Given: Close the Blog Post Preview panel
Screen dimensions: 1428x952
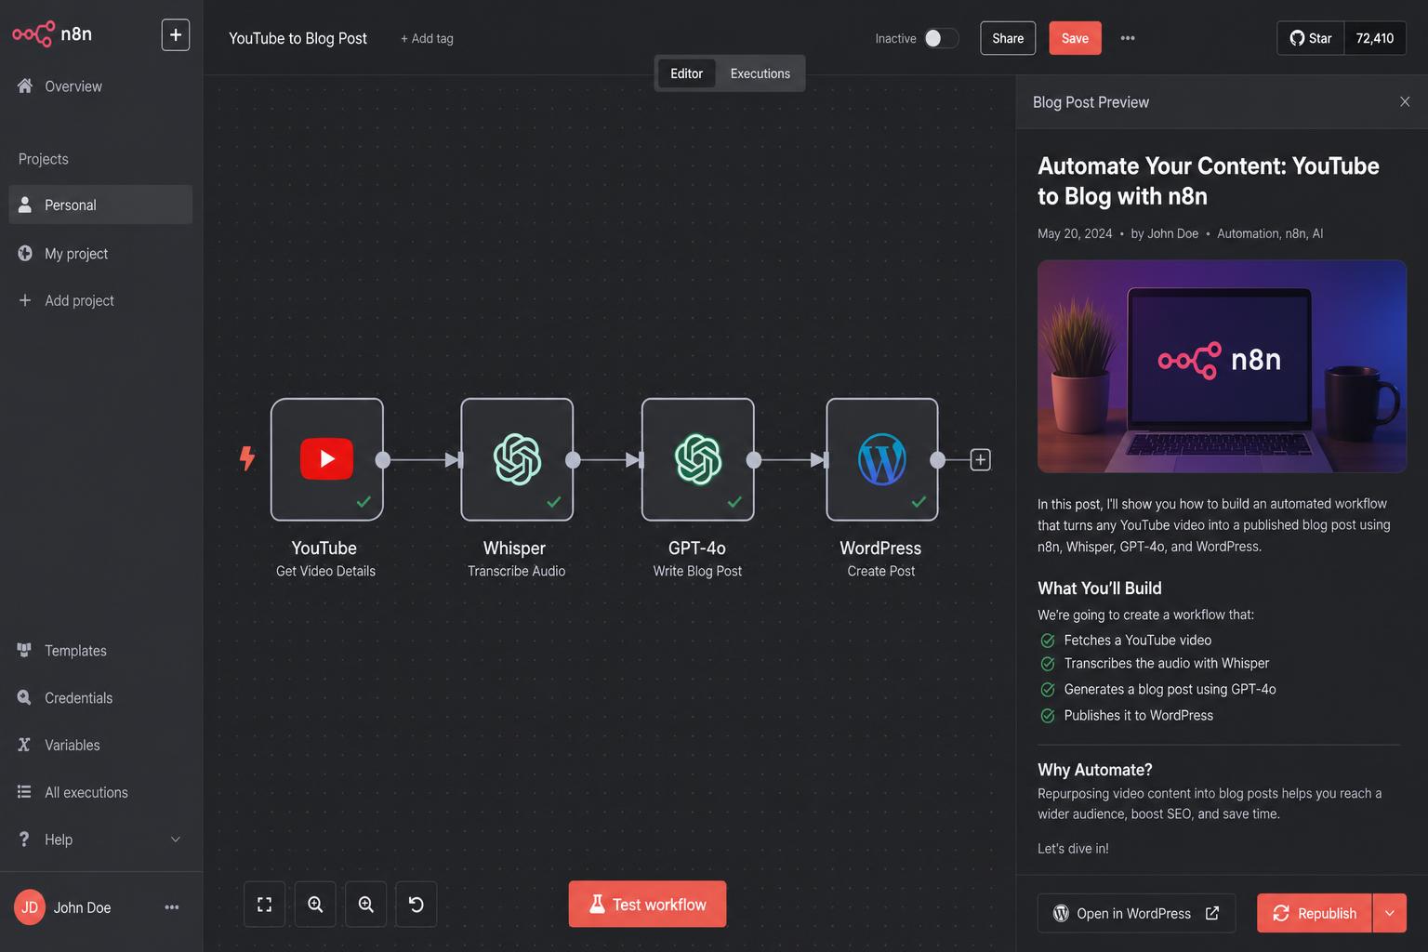Looking at the screenshot, I should tap(1405, 101).
